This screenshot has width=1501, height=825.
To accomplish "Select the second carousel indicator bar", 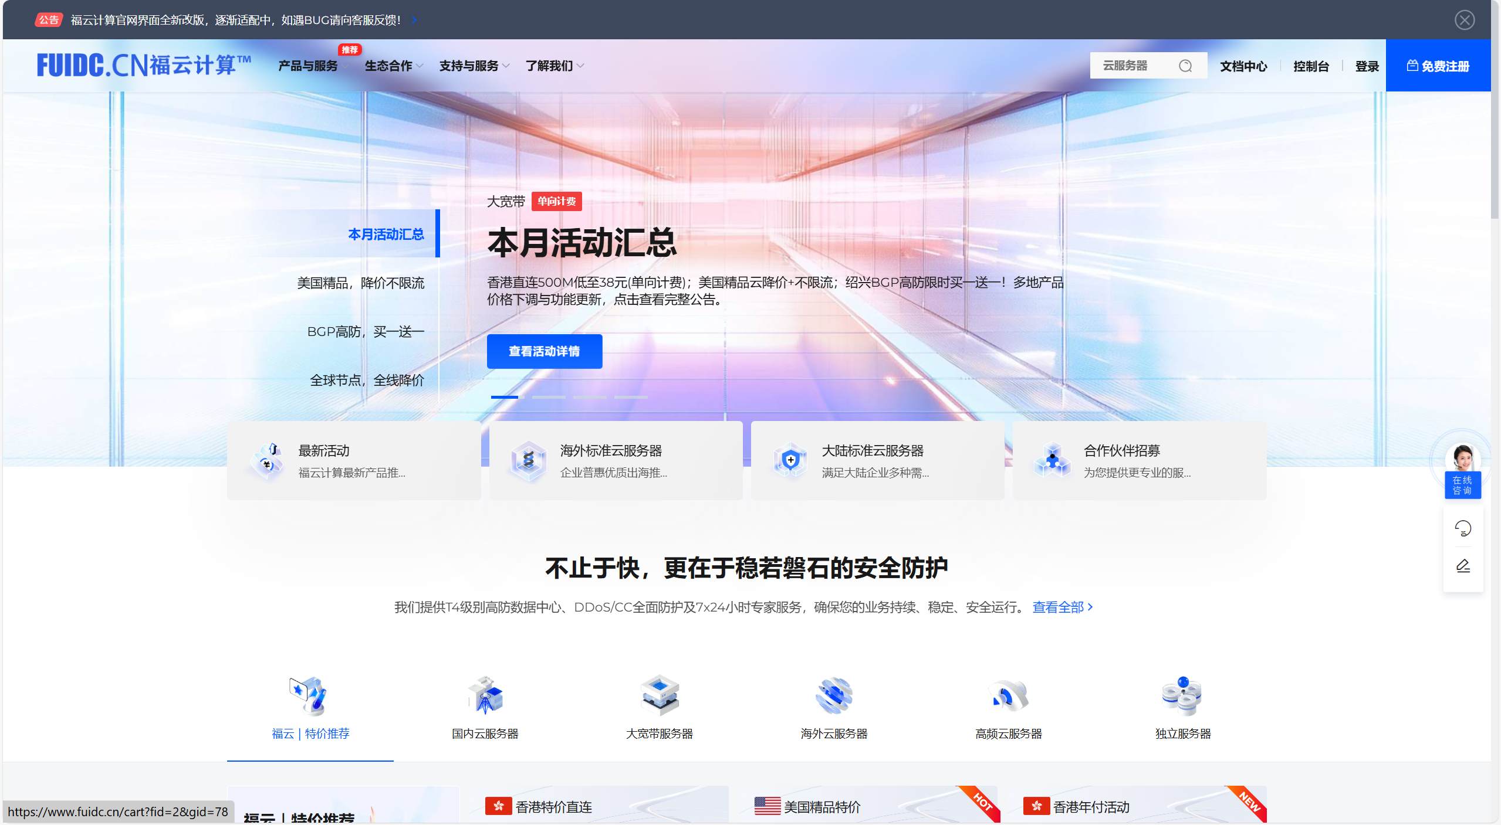I will coord(549,397).
